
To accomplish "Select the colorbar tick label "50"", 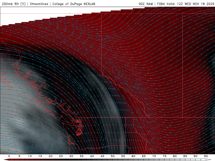I will [113, 156].
